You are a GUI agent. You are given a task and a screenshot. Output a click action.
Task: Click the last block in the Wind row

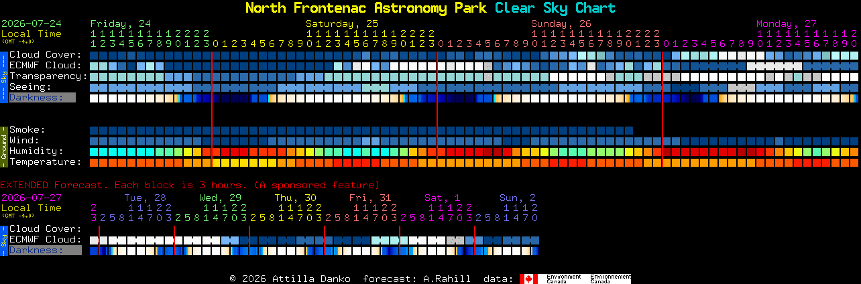(x=854, y=141)
